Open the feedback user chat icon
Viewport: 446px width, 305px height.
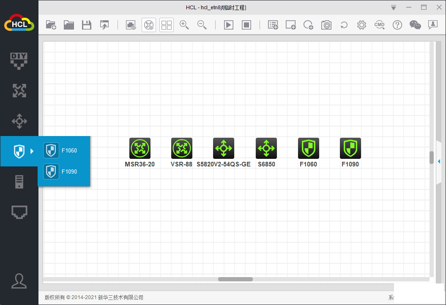tap(432, 25)
